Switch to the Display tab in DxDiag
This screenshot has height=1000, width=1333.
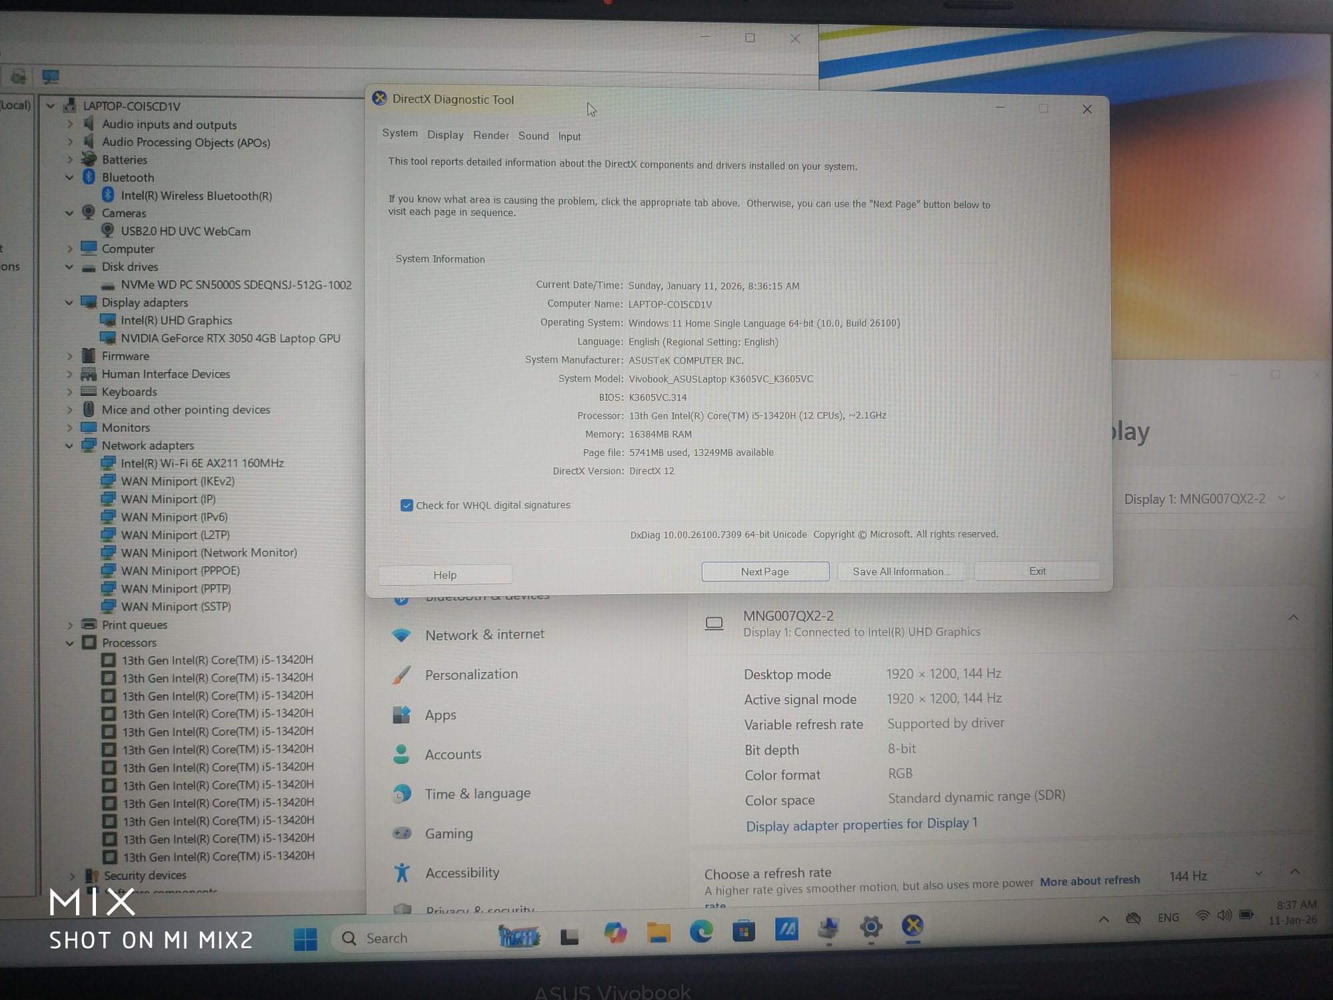point(445,135)
